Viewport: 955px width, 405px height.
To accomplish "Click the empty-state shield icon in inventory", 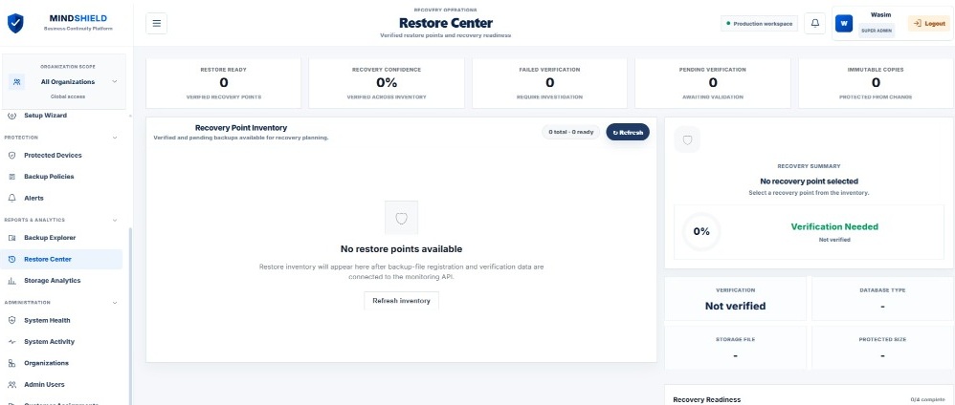I will coord(401,218).
